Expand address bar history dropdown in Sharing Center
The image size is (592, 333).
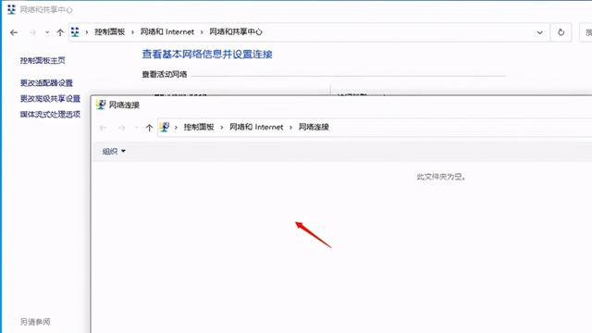point(540,32)
